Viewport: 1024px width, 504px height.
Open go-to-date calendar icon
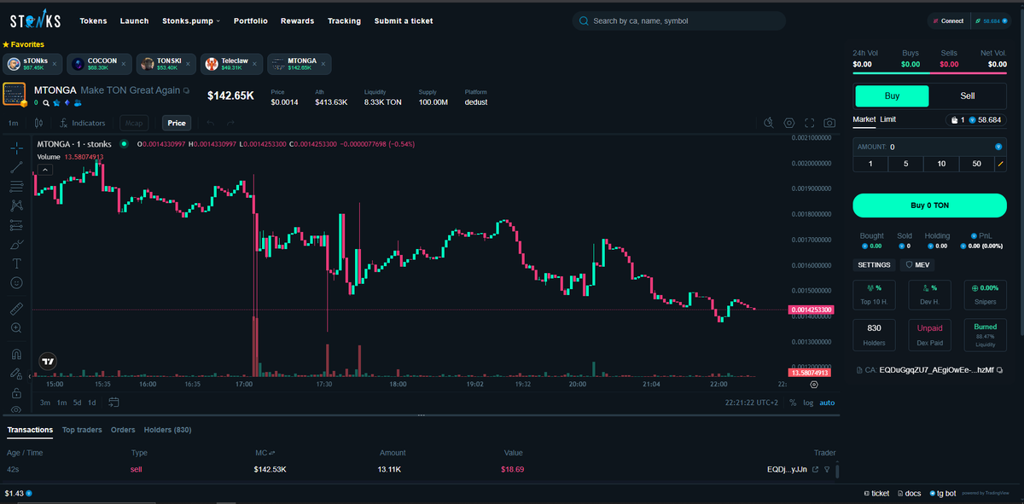113,403
